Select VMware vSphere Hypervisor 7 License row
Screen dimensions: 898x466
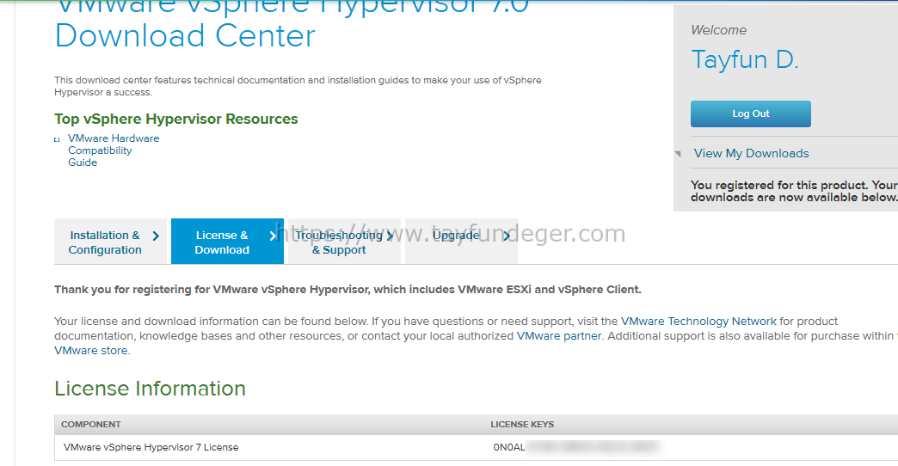pyautogui.click(x=476, y=448)
